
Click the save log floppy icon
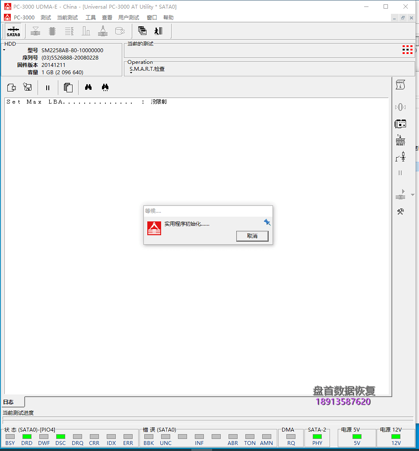28,87
